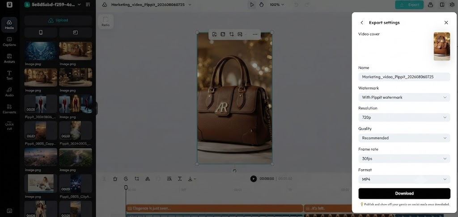Open the Elements panel
458x217 pixels.
[x=9, y=109]
